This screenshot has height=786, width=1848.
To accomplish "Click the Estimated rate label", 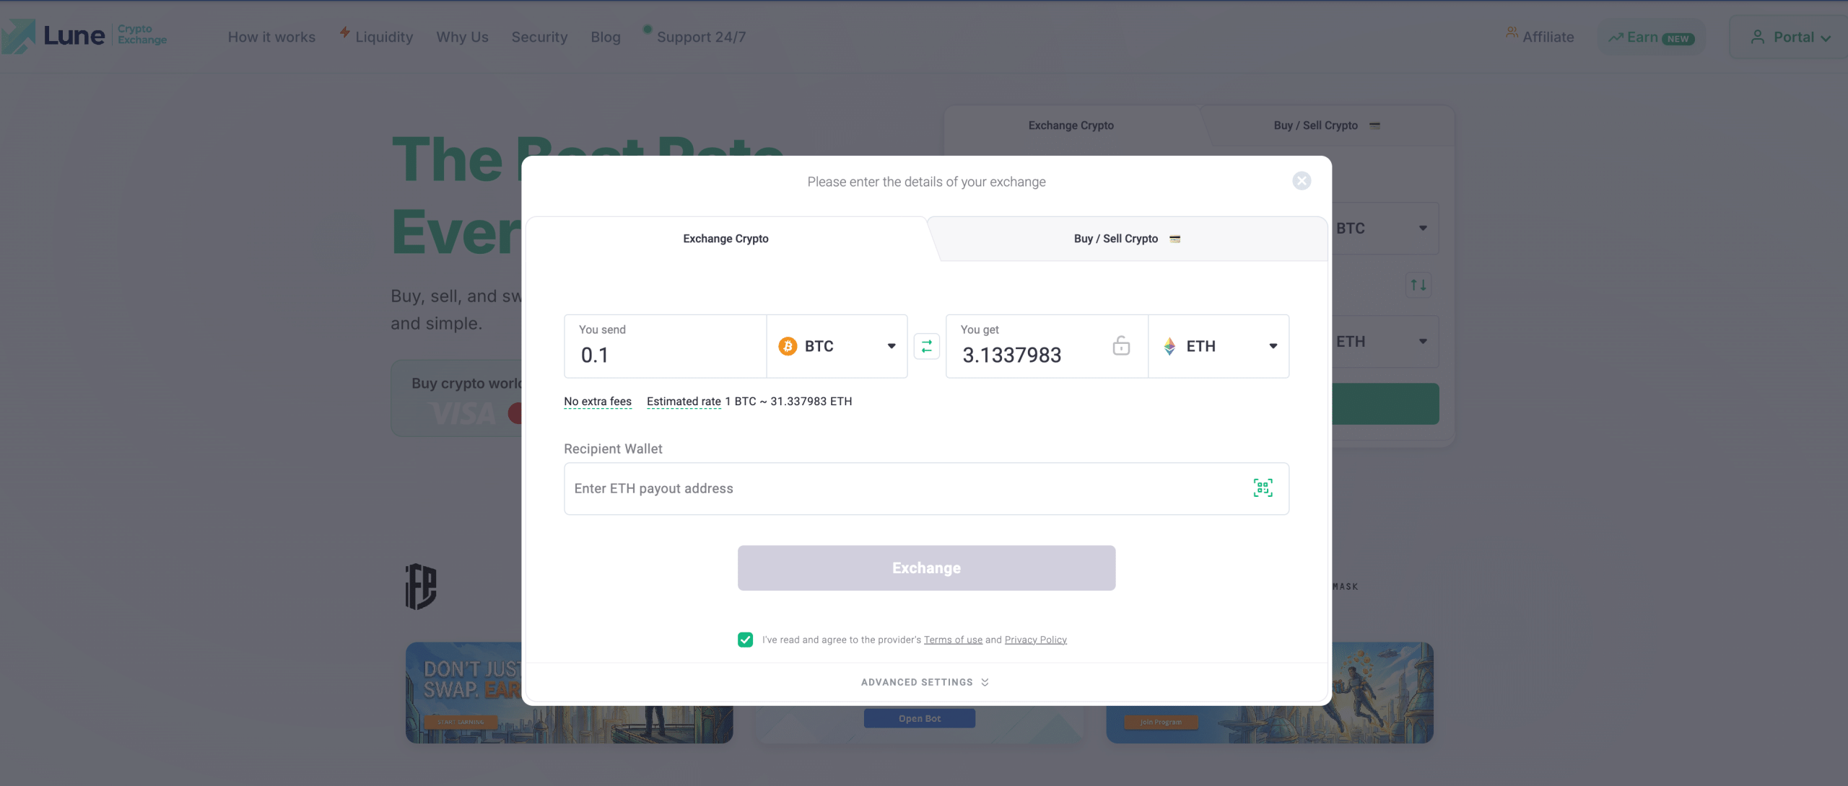I will click(x=684, y=402).
